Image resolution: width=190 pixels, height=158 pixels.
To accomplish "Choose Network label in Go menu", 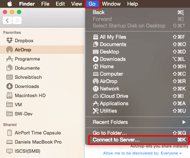I will [x=109, y=89].
